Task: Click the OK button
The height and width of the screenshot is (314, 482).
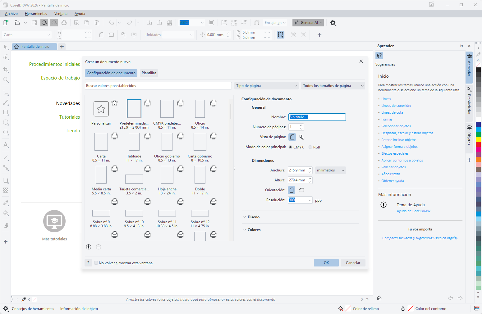Action: tap(326, 263)
